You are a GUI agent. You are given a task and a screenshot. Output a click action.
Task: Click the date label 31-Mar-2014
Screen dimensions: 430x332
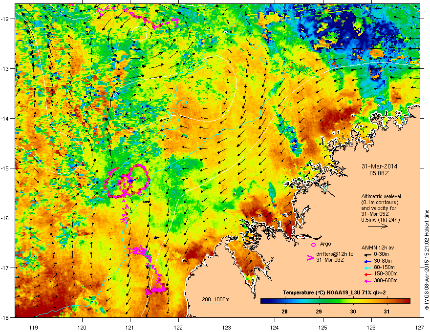[x=379, y=166]
